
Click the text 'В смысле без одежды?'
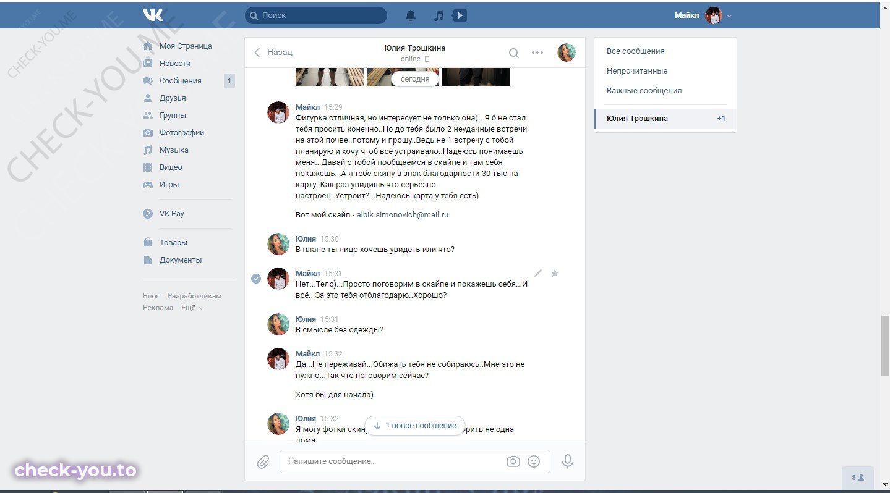tap(340, 330)
